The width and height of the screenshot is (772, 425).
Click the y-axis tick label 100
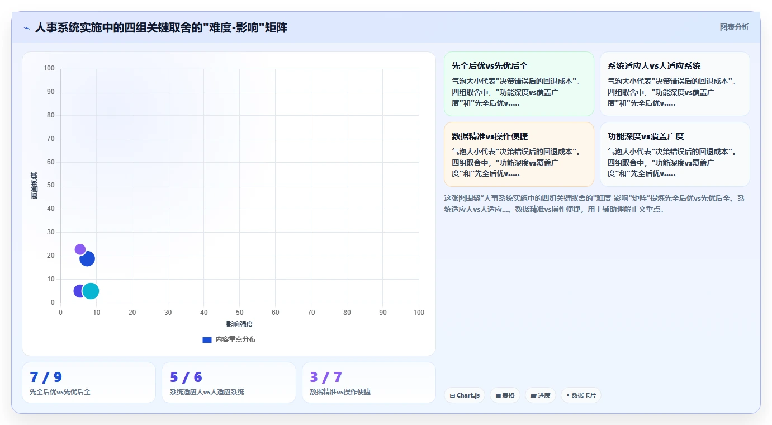point(49,68)
